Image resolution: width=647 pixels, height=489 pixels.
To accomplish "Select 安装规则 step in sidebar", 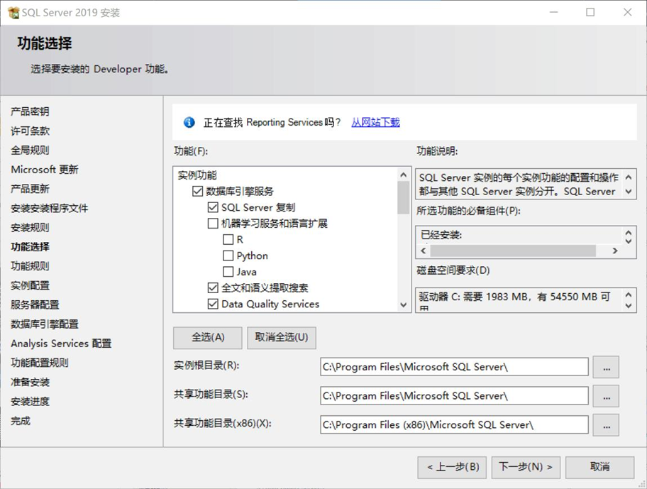I will (30, 227).
